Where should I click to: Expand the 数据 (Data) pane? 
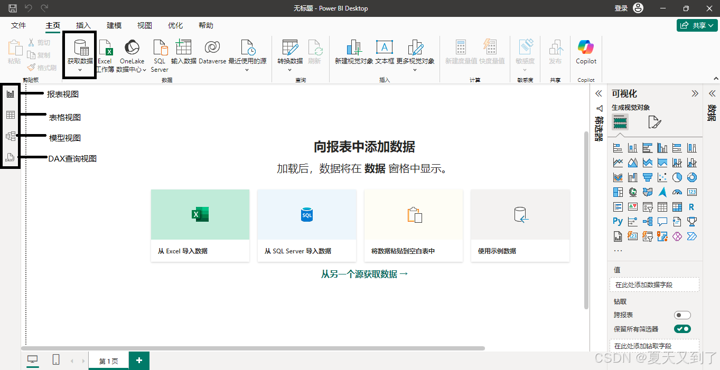point(712,94)
